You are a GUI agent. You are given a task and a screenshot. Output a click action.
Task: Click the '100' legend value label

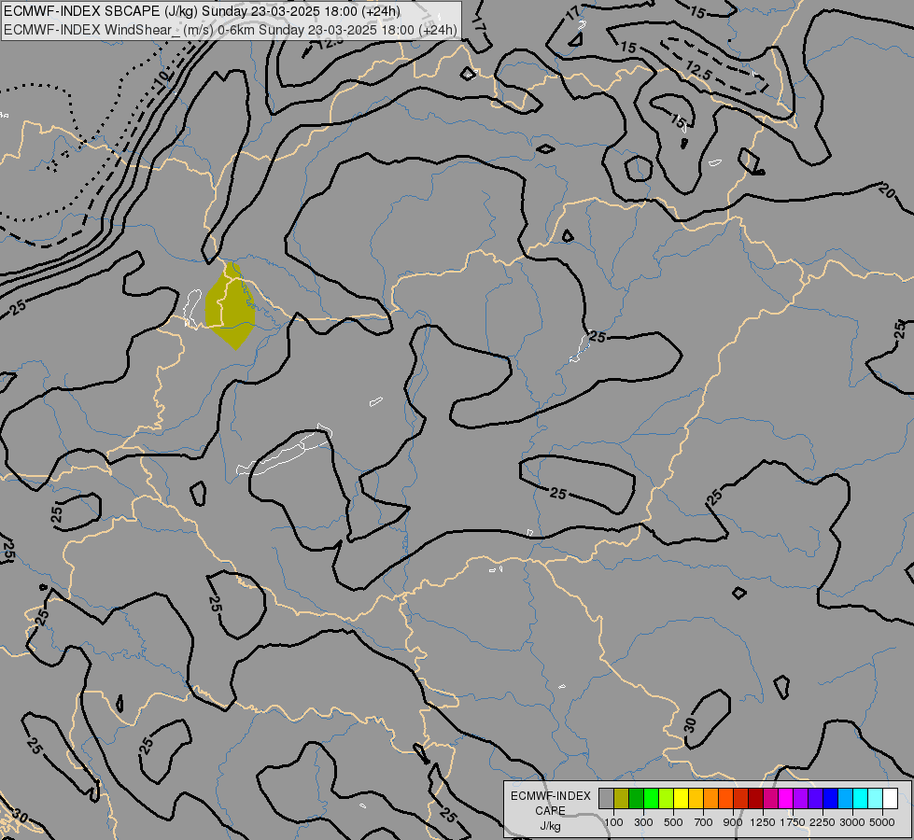(613, 822)
